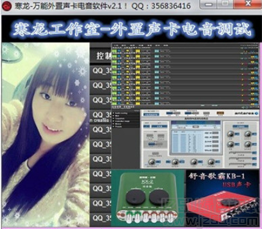Click the 舒音歌霸KB-1 heading text
This screenshot has width=262, height=229.
pyautogui.click(x=216, y=176)
